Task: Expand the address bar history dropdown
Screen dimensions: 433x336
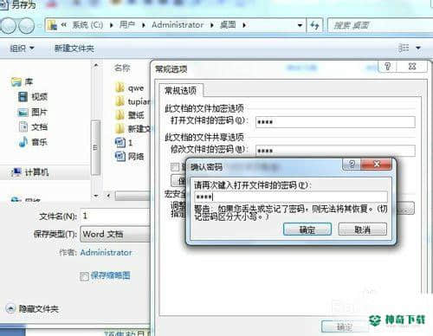Action: coord(300,25)
